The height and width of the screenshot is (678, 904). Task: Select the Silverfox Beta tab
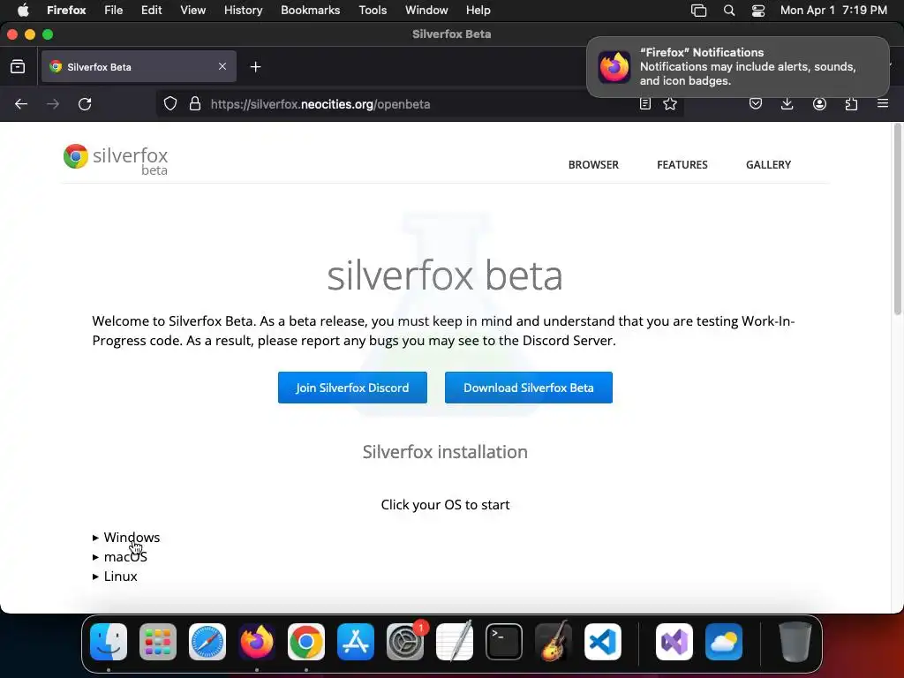tap(139, 67)
